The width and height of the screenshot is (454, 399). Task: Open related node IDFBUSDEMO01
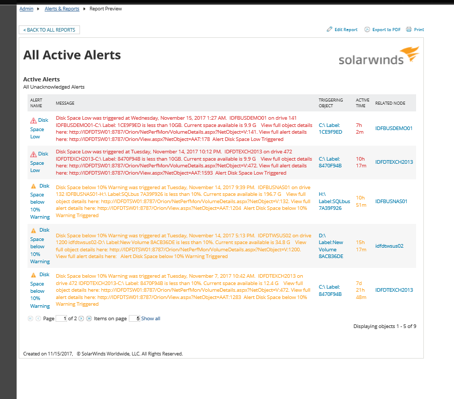(x=394, y=129)
